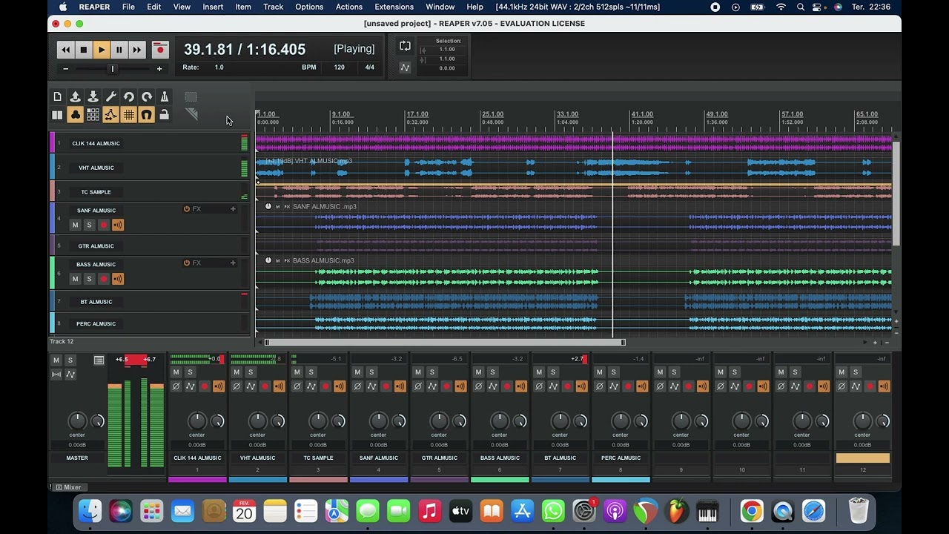
Task: Open Google Chrome from the Dock
Action: coord(751,511)
